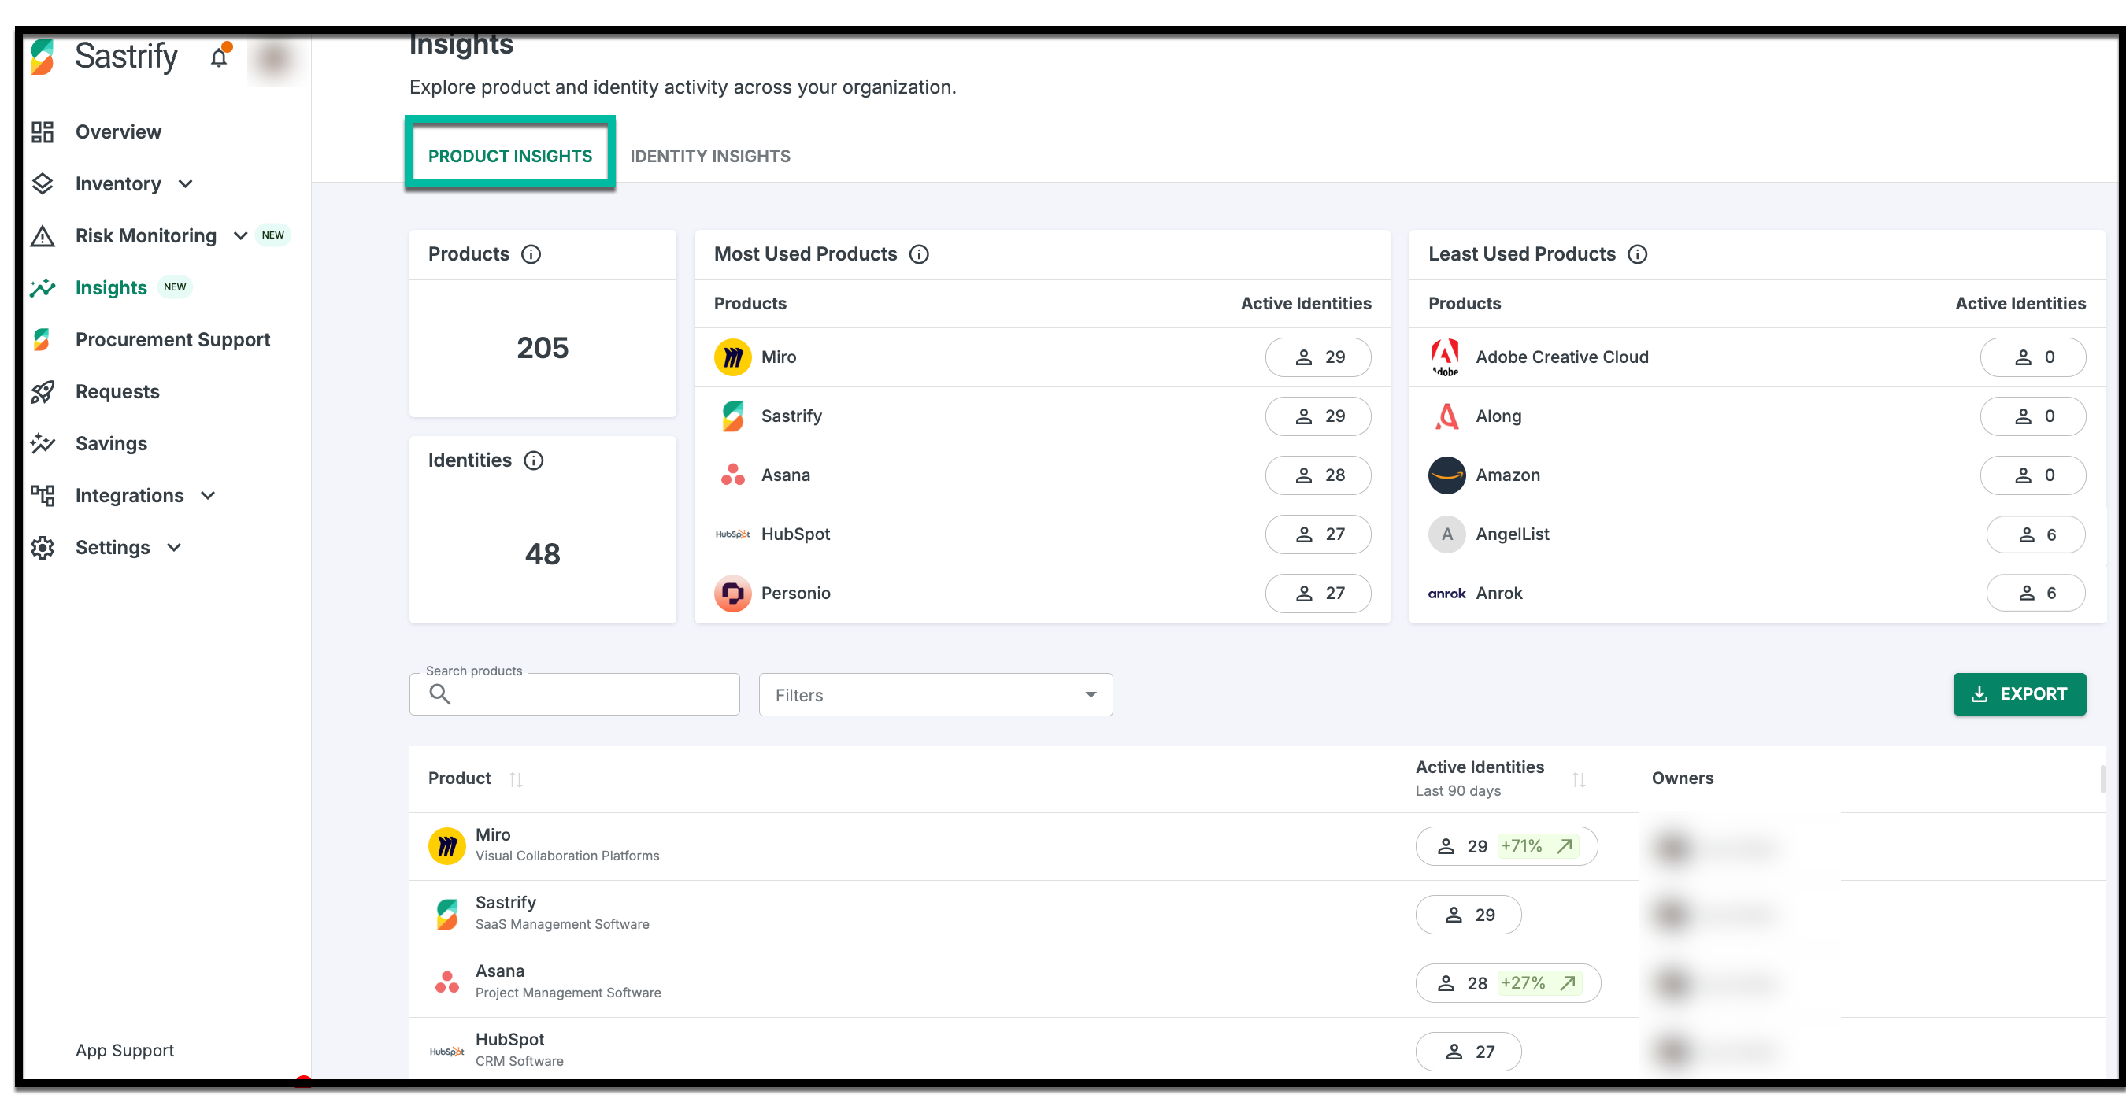Expand the Inventory sidebar menu
Image resolution: width=2126 pixels, height=1102 pixels.
(185, 184)
